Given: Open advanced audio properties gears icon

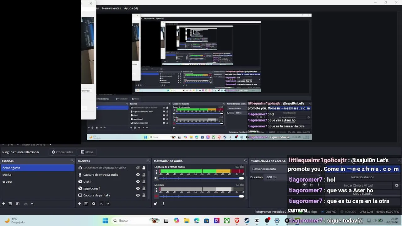Looking at the screenshot, I should (x=155, y=204).
